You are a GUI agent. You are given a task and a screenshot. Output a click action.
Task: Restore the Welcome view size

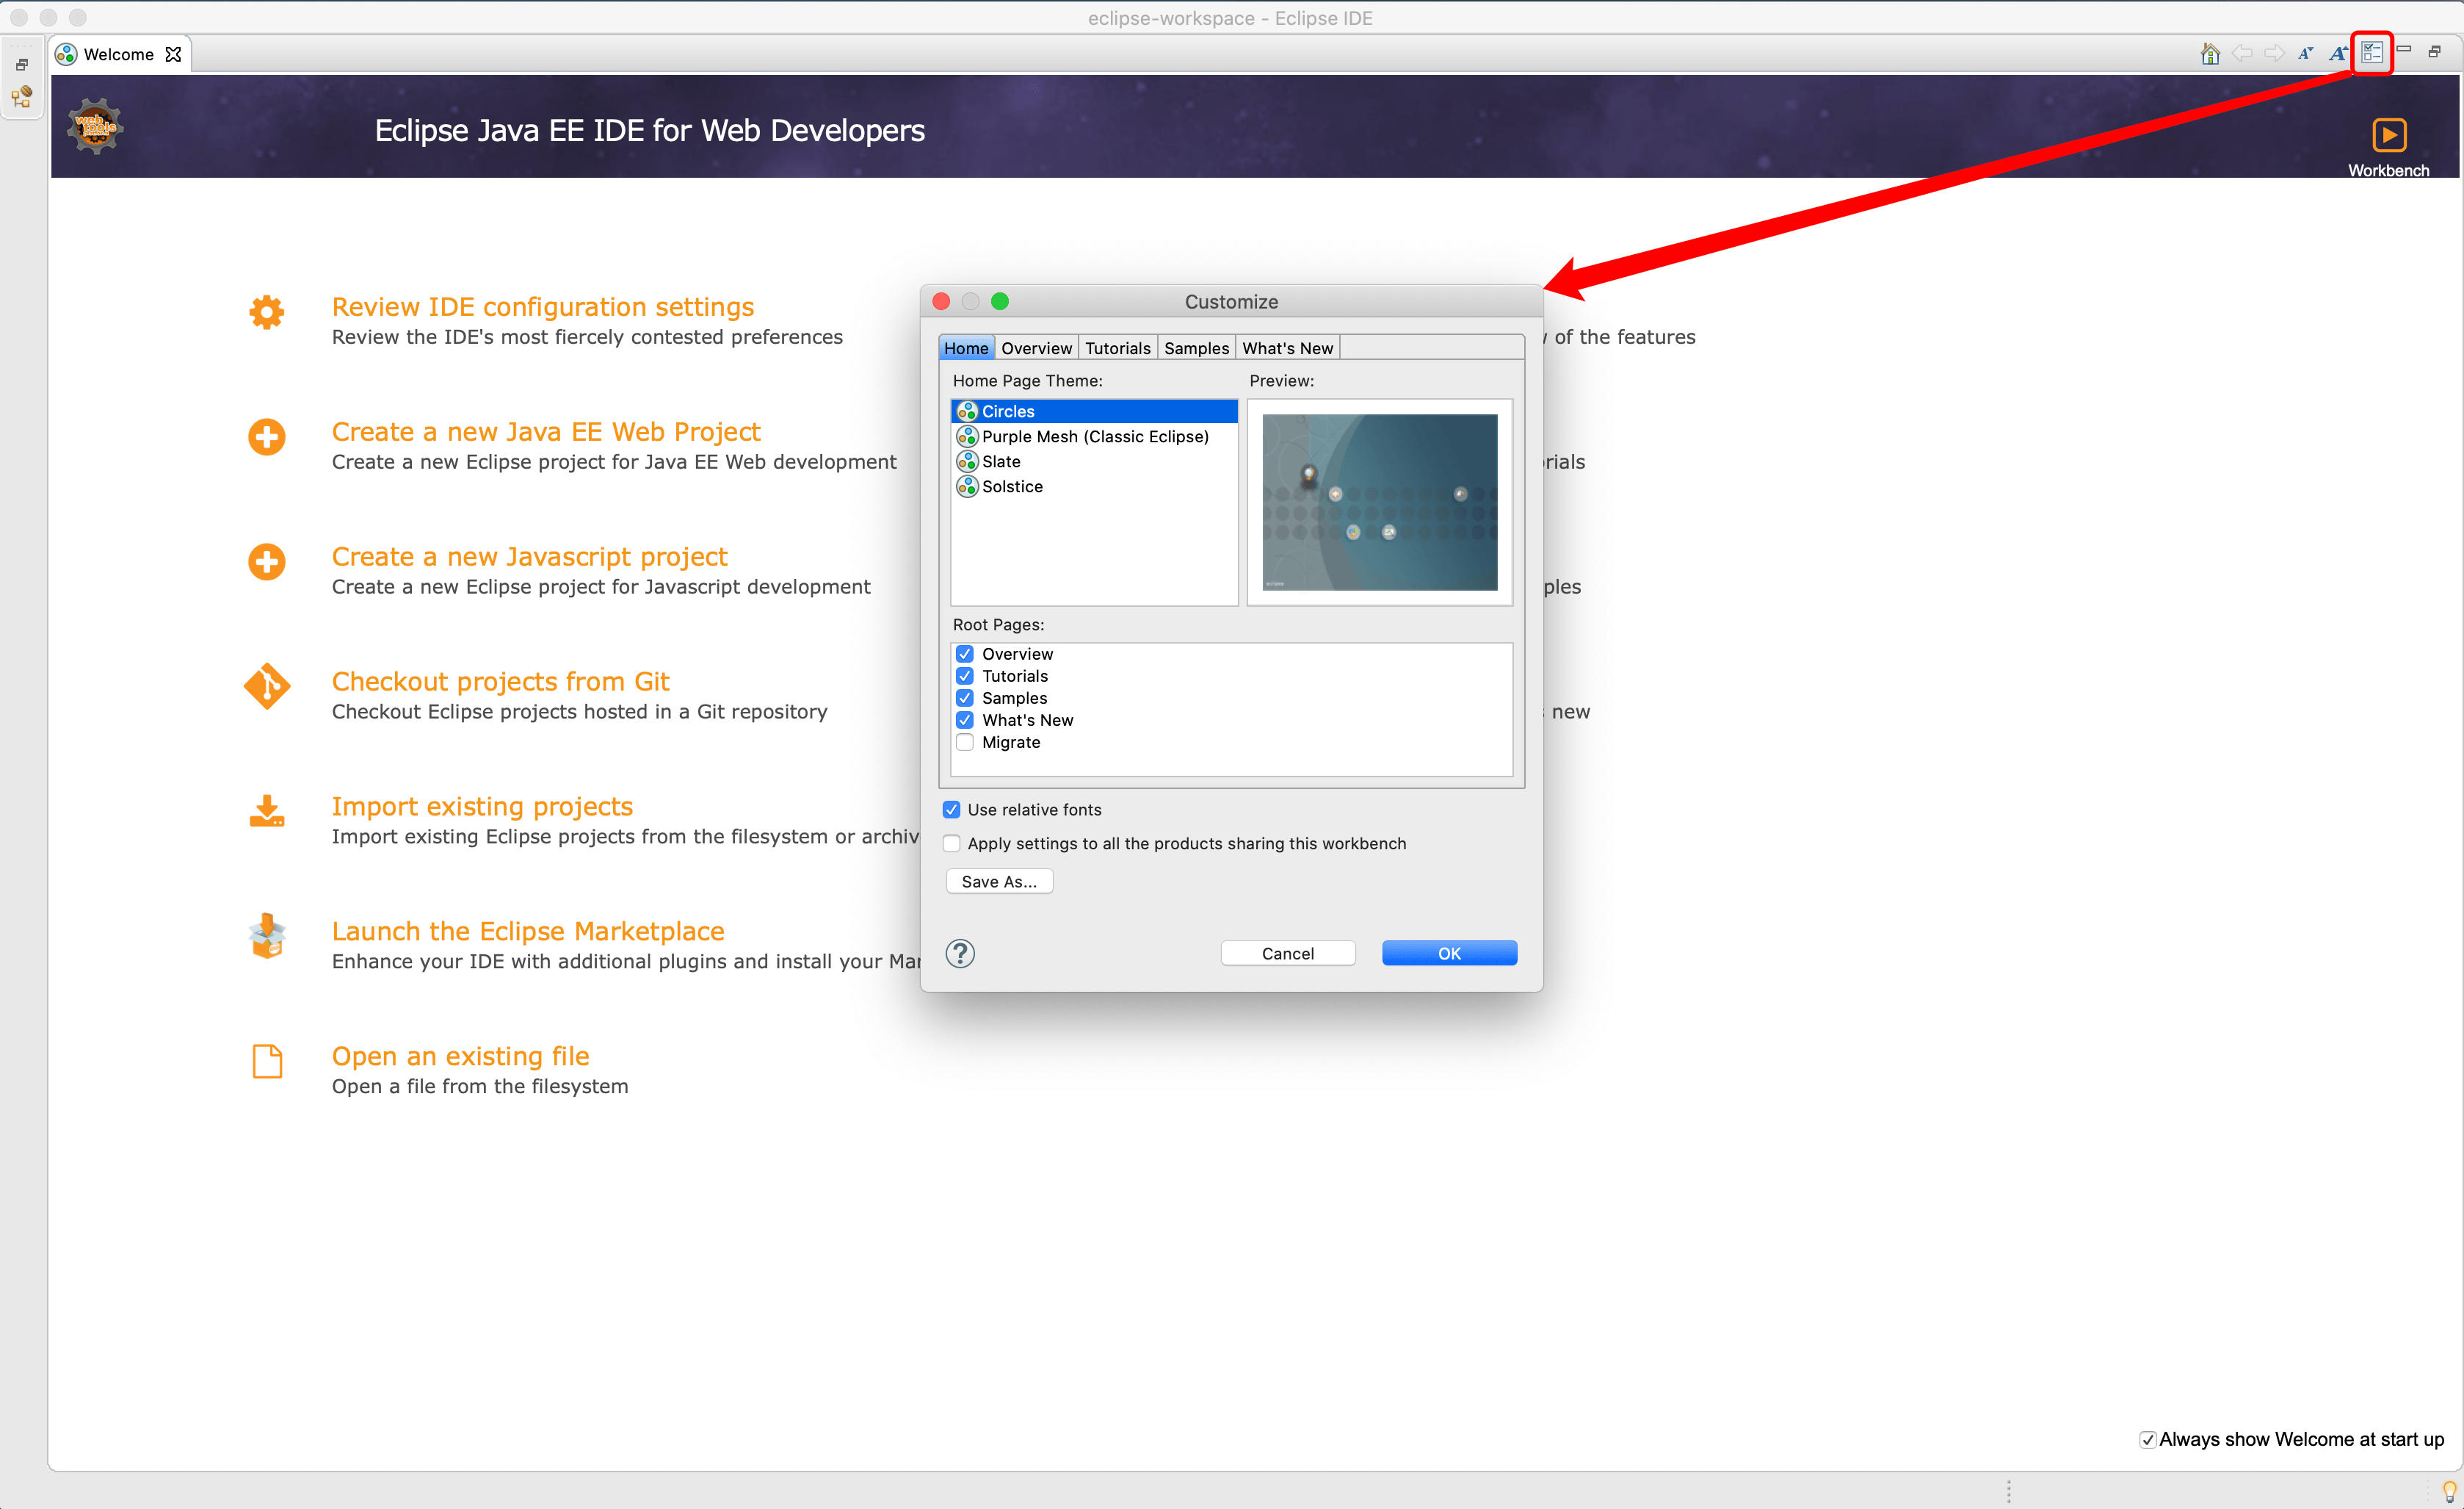[x=2435, y=51]
